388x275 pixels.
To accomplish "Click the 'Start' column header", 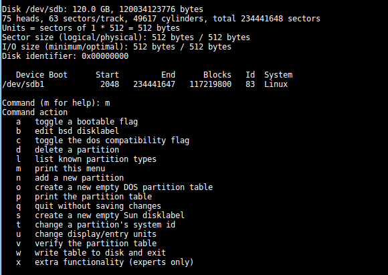I will point(107,75).
